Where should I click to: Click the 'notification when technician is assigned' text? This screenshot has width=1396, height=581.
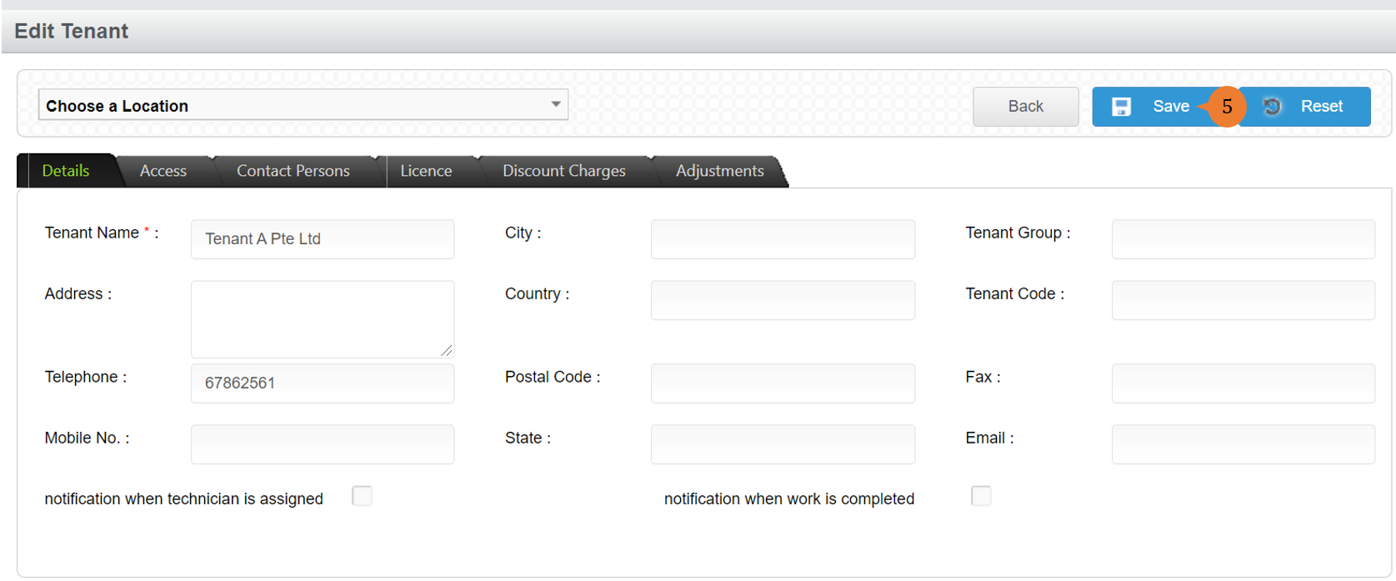coord(183,498)
